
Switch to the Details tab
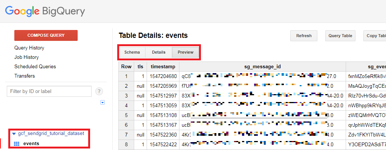click(159, 52)
